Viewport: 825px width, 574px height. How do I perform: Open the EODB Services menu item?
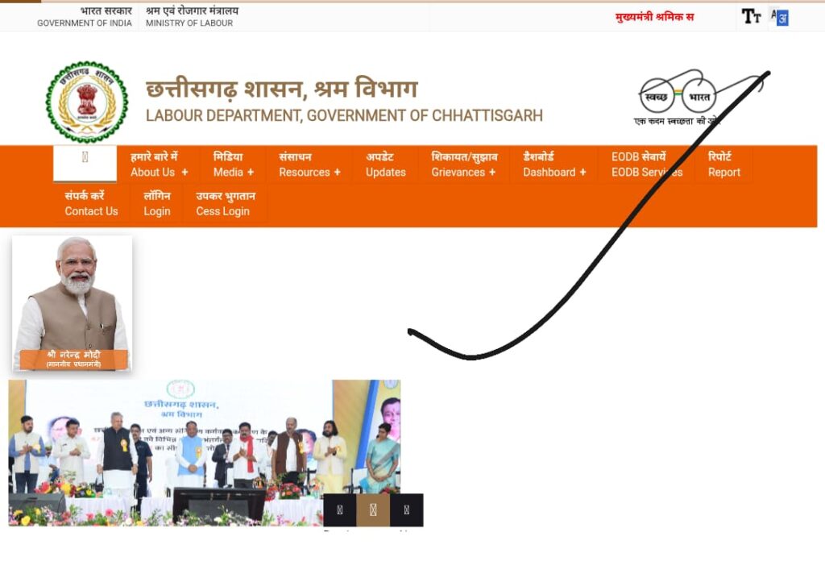[647, 164]
